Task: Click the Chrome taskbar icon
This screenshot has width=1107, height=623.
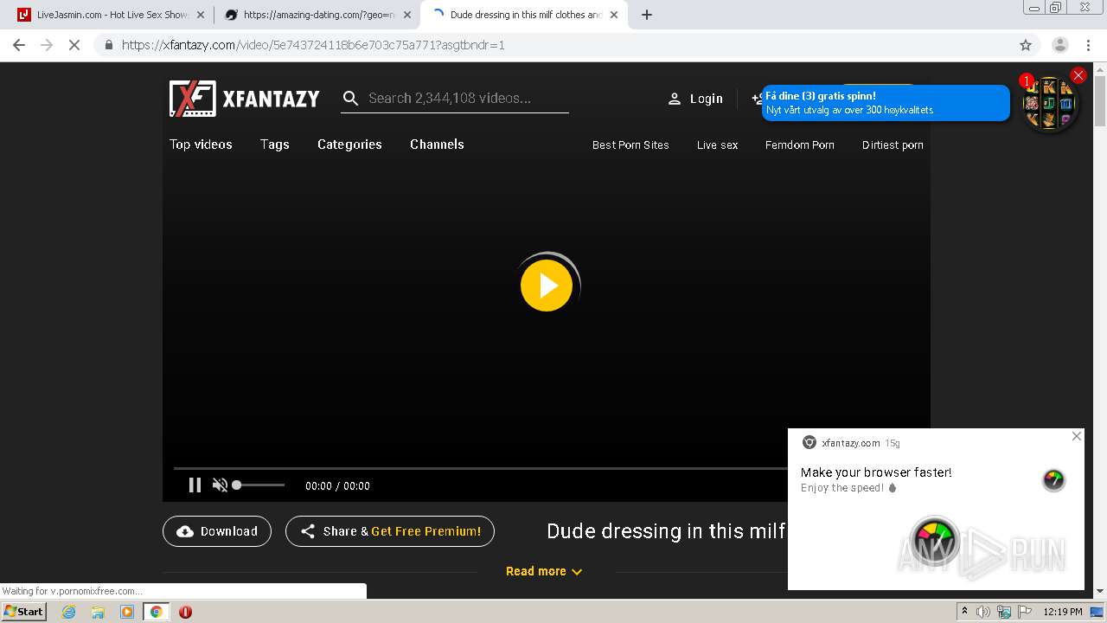Action: (156, 612)
